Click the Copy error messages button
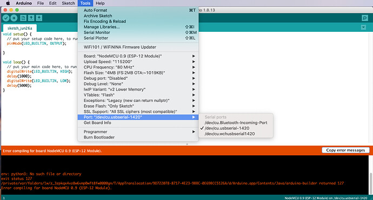 pyautogui.click(x=345, y=150)
